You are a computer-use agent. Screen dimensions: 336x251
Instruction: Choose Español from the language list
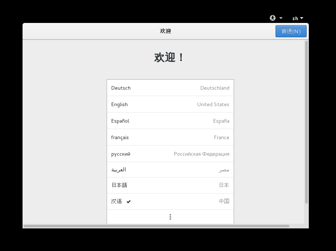tap(170, 121)
